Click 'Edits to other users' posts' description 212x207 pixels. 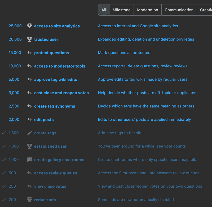pos(144,120)
